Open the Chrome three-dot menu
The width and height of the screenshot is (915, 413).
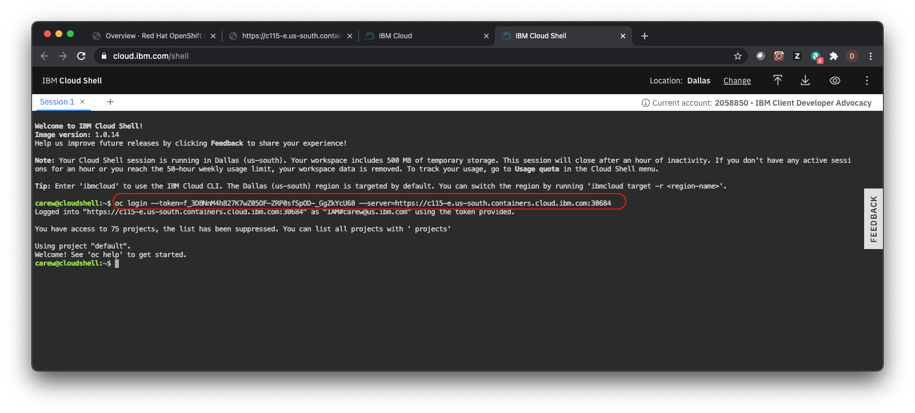[870, 56]
